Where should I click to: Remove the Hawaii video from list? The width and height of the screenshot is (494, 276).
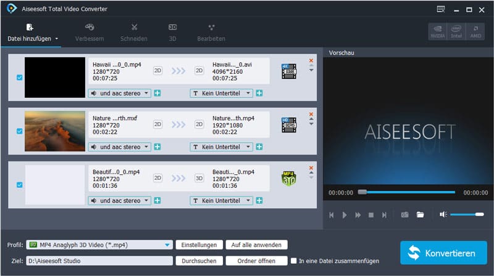point(311,60)
